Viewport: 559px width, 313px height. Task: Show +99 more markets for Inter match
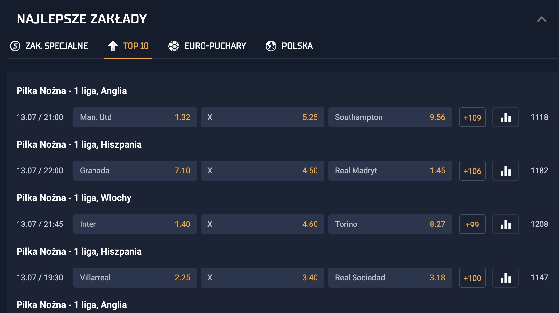point(472,224)
